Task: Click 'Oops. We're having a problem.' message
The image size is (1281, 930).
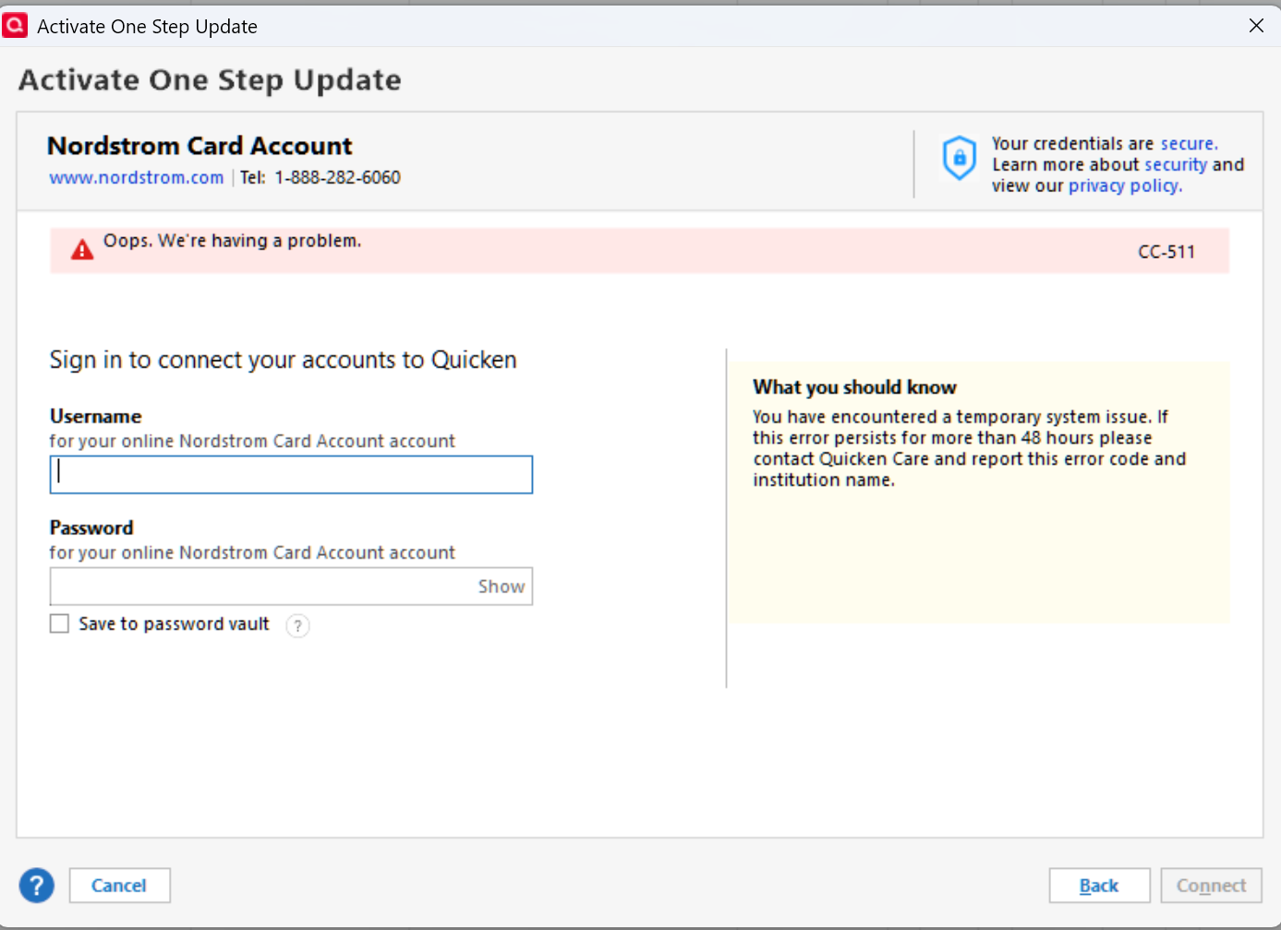Action: click(232, 241)
